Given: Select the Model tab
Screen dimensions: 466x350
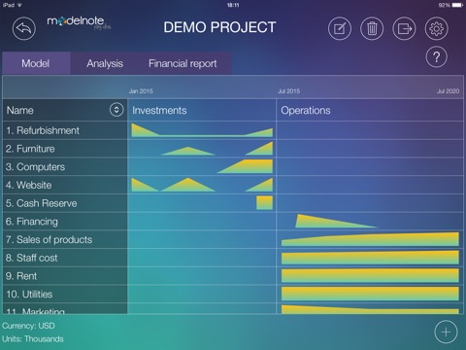Looking at the screenshot, I should tap(36, 63).
